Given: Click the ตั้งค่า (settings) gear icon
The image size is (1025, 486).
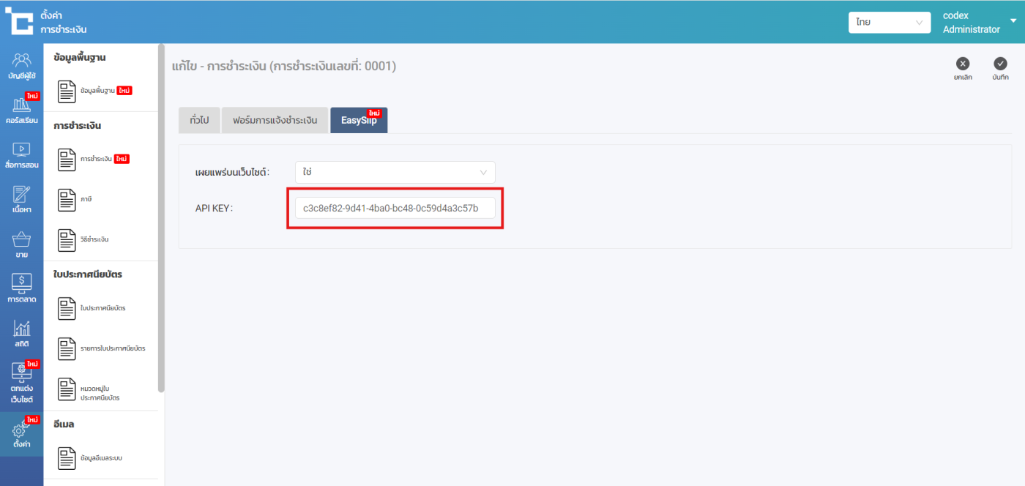Looking at the screenshot, I should pos(22,435).
